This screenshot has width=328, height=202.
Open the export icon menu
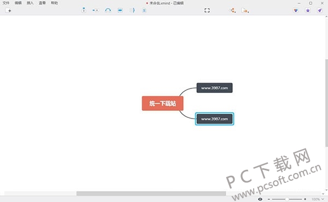[x=245, y=10]
